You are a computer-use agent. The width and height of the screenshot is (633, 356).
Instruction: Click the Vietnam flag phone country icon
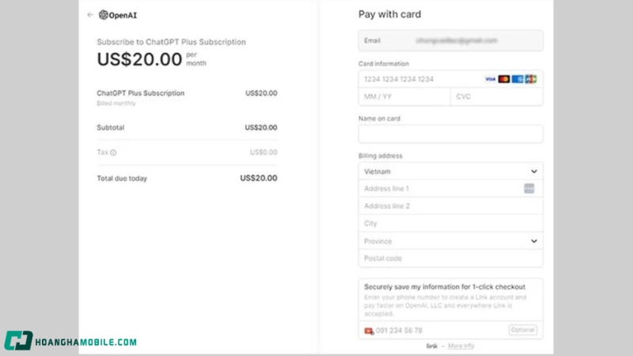click(369, 331)
